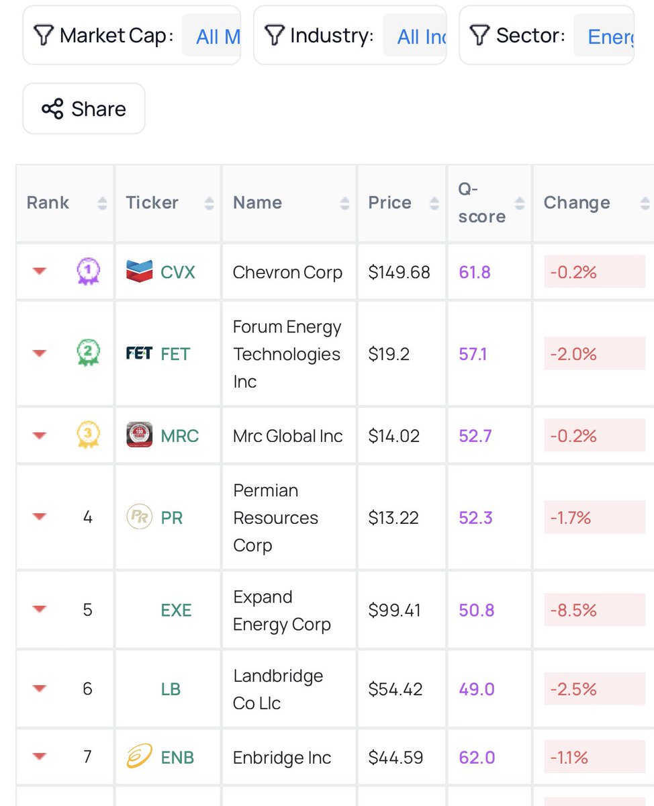Click red down arrow in FET row
This screenshot has width=654, height=806.
click(40, 353)
